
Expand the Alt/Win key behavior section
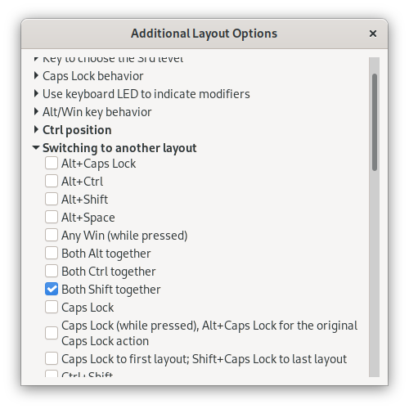(36, 112)
